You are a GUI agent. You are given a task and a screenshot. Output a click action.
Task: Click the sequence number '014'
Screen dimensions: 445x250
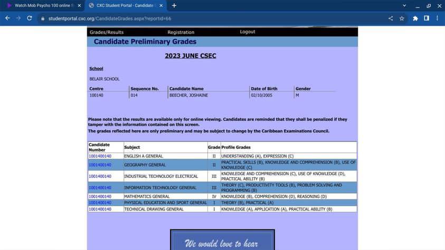[x=134, y=95]
